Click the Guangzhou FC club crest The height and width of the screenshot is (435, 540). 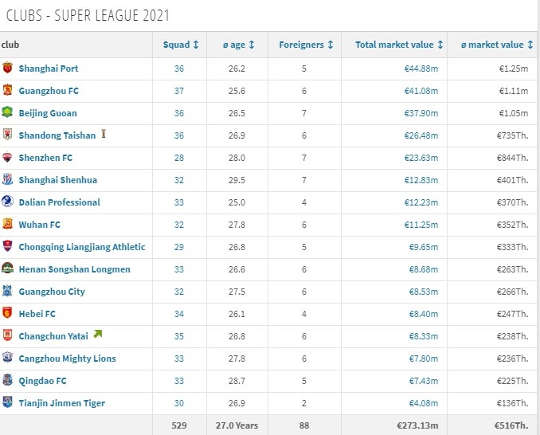pyautogui.click(x=7, y=90)
